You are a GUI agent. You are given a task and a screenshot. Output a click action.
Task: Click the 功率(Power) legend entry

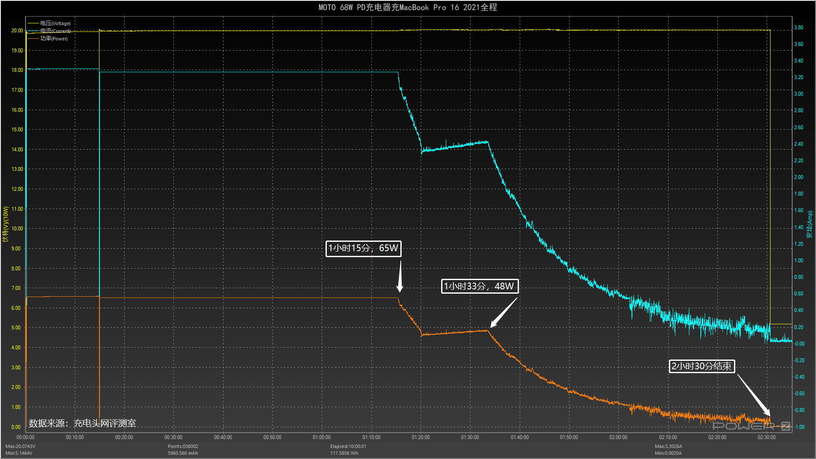48,39
